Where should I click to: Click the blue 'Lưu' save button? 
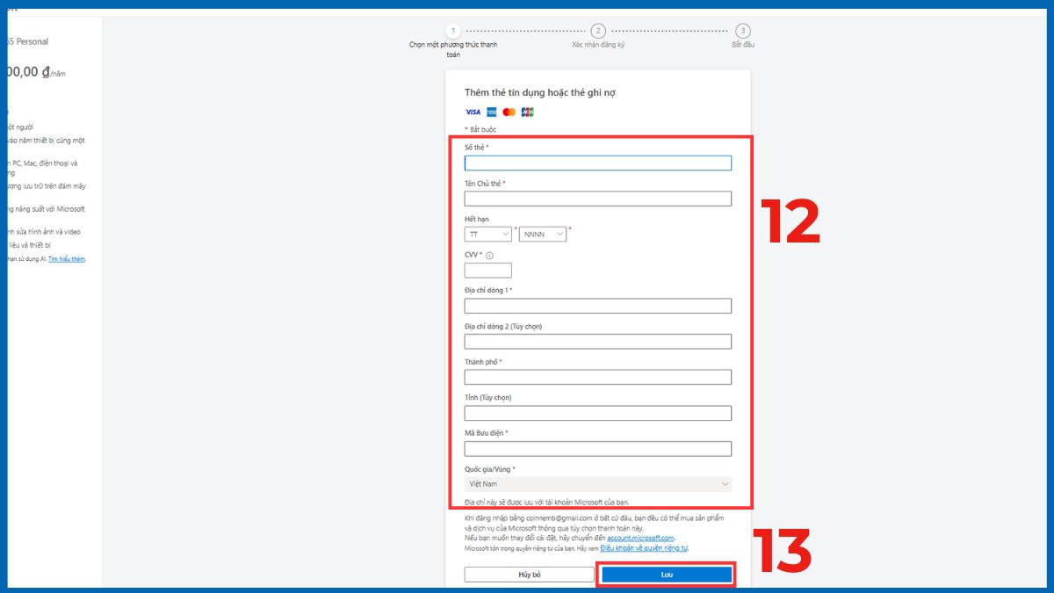click(x=668, y=574)
